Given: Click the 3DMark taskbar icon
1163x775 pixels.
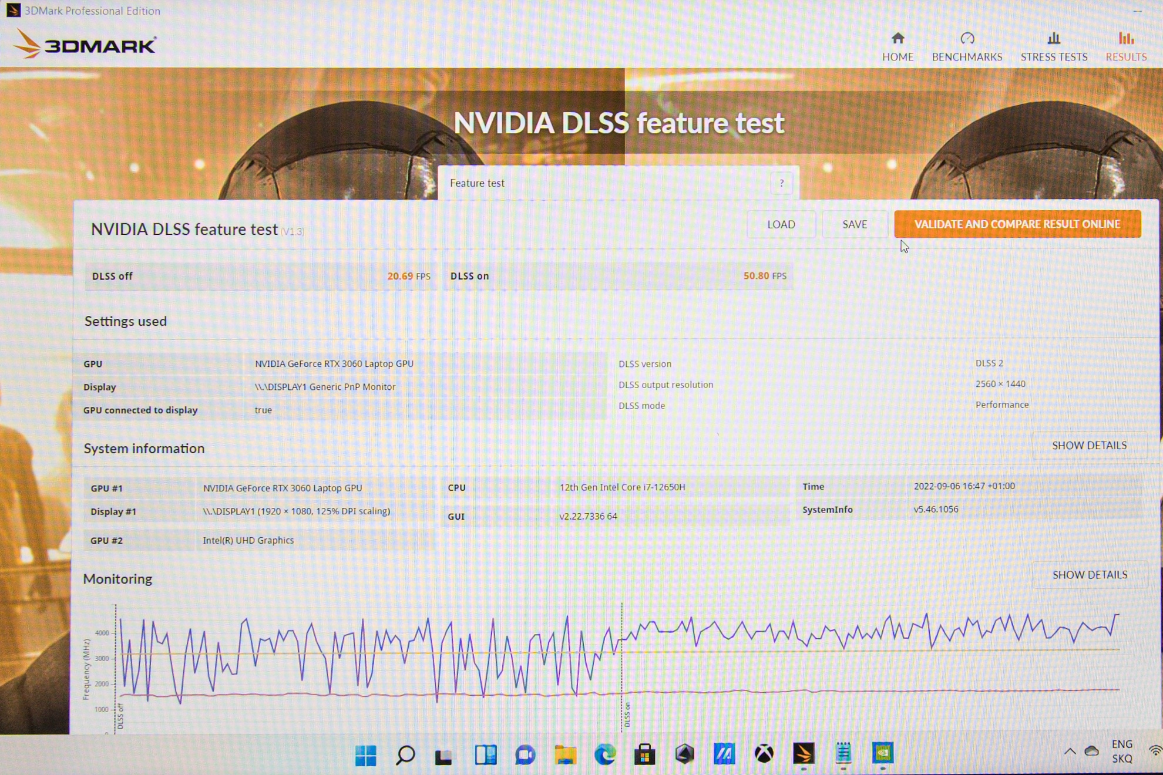Looking at the screenshot, I should coord(804,754).
